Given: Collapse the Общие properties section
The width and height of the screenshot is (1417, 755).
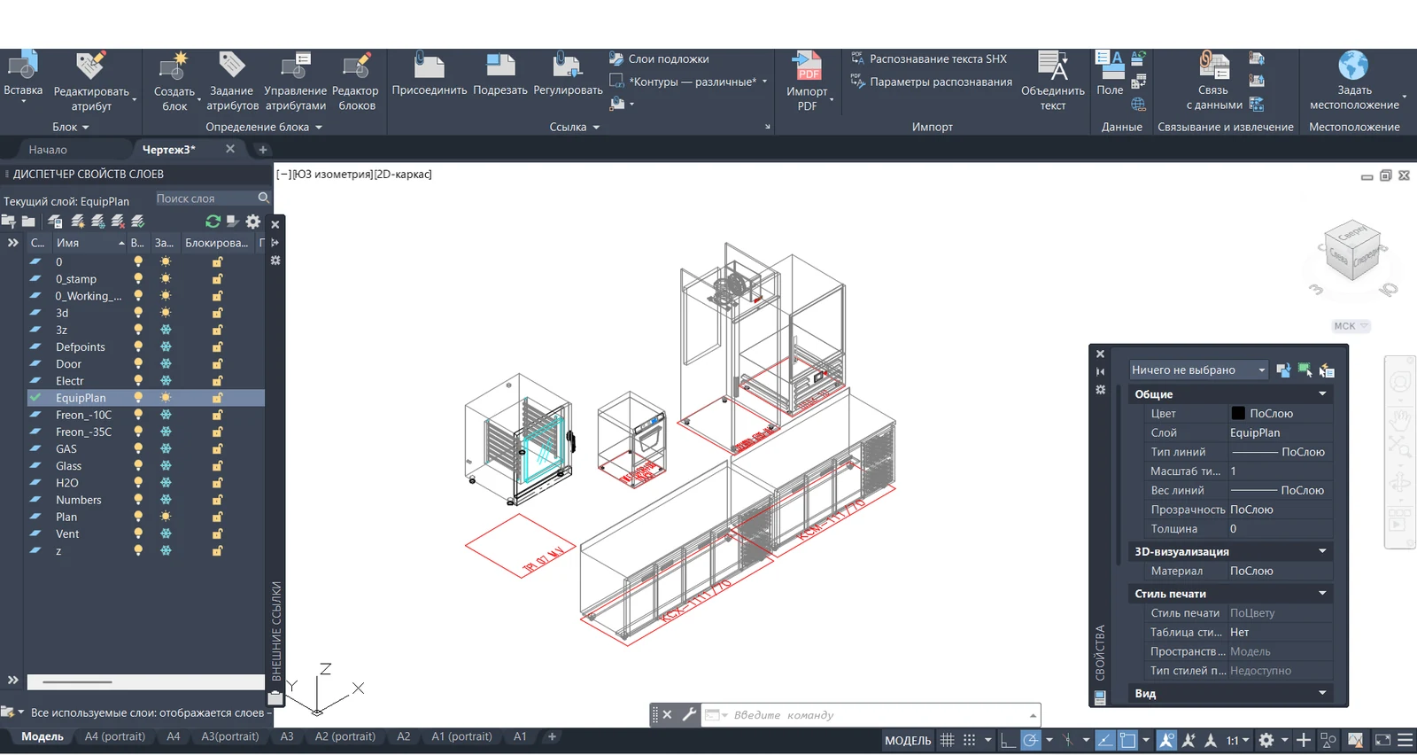Looking at the screenshot, I should tap(1322, 394).
